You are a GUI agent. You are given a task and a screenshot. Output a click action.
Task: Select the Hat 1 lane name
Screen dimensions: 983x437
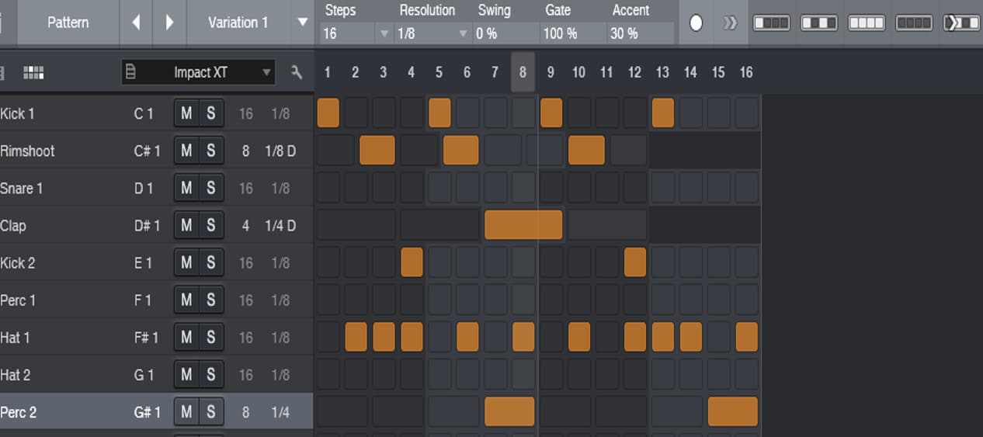pos(15,337)
